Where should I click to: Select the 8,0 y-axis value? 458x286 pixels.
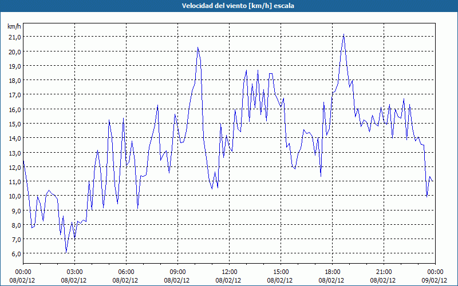pos(17,225)
